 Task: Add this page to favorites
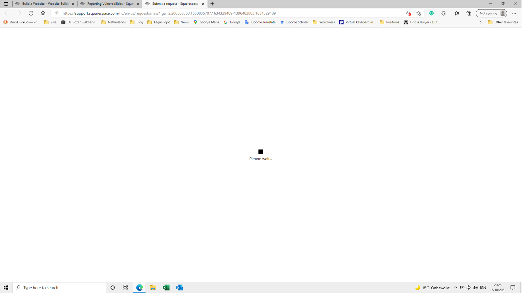418,13
